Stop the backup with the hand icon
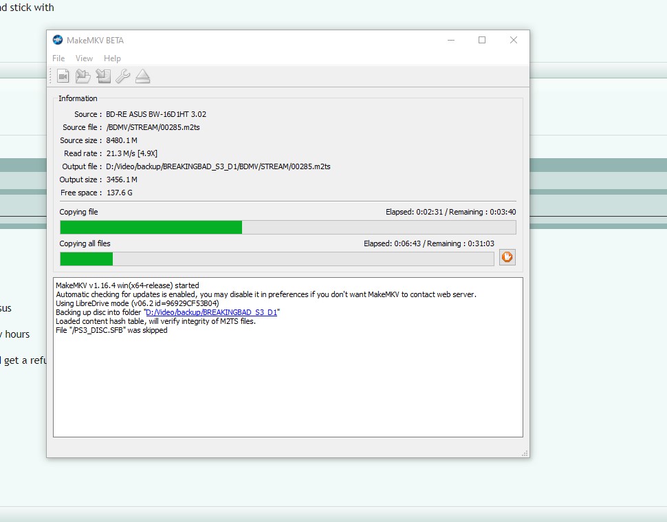This screenshot has height=522, width=667. click(x=507, y=257)
